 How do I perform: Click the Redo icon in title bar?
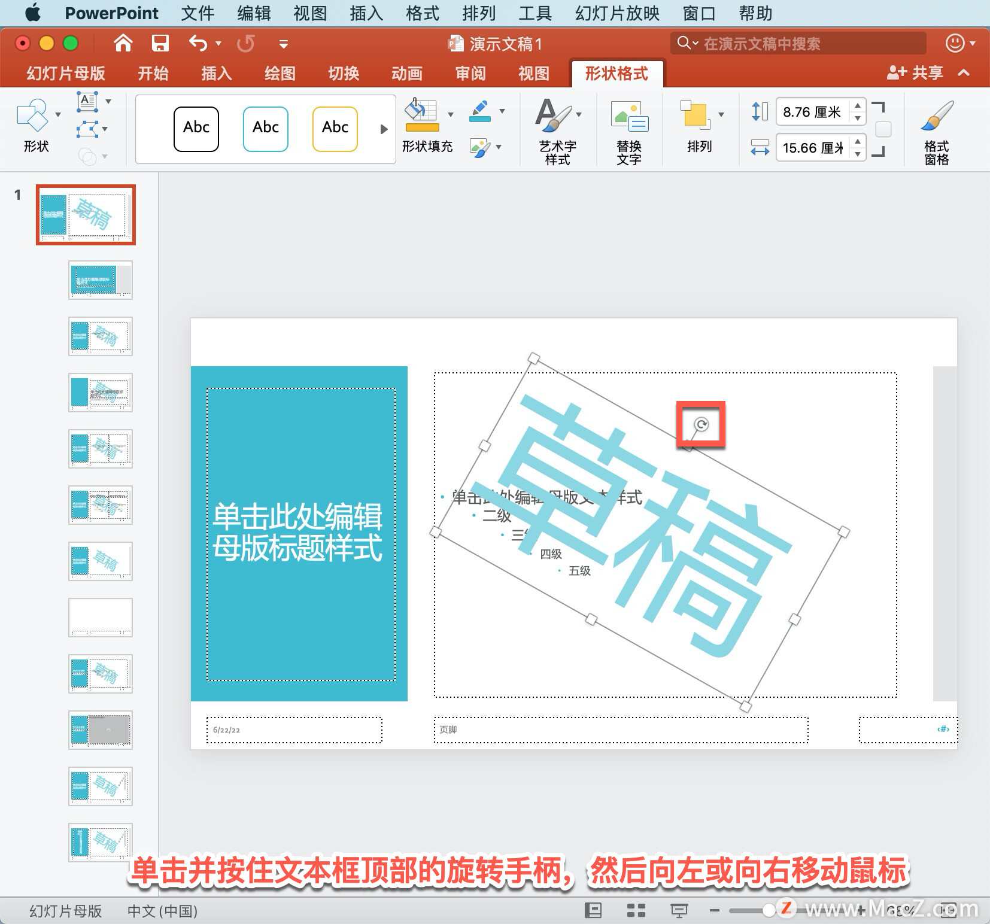point(246,43)
